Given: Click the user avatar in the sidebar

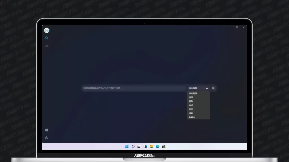Looking at the screenshot, I should pyautogui.click(x=47, y=30).
